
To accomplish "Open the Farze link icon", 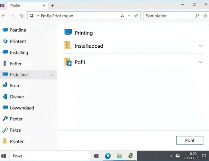I will 5,130.
